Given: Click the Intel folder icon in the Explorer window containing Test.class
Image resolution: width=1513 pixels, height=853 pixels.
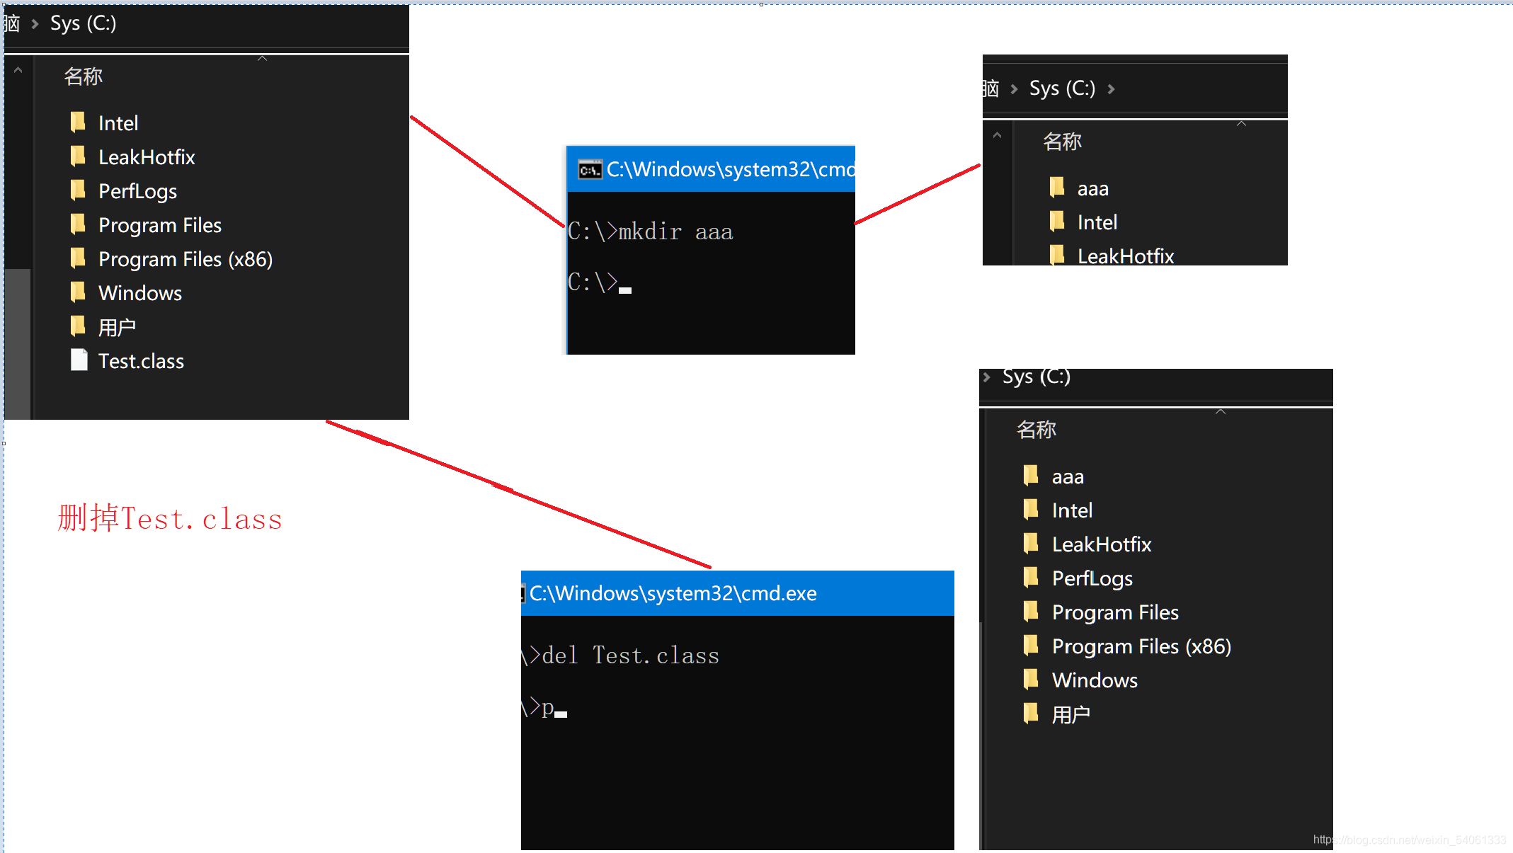Looking at the screenshot, I should 79,122.
